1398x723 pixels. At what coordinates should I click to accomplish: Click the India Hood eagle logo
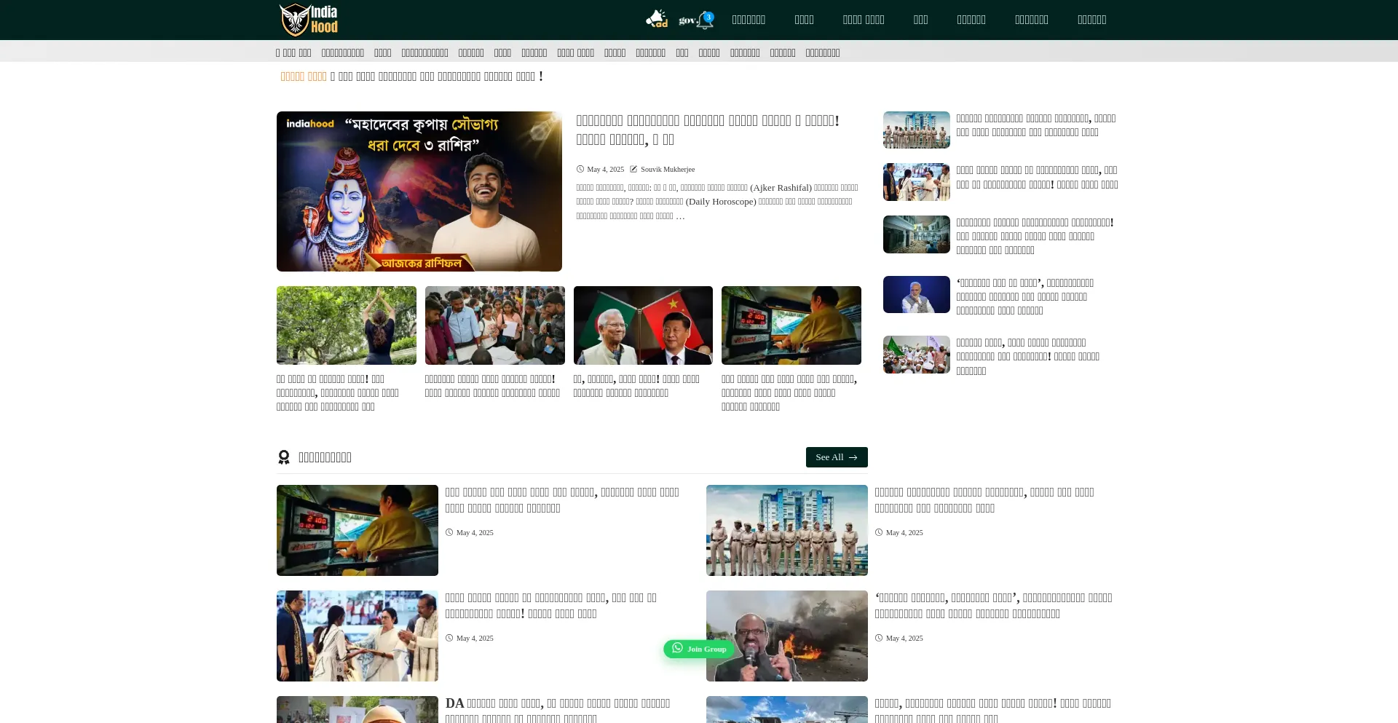[x=309, y=20]
